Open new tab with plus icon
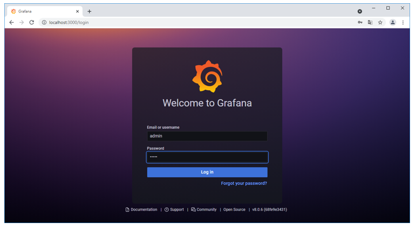416x229 pixels. tap(90, 11)
